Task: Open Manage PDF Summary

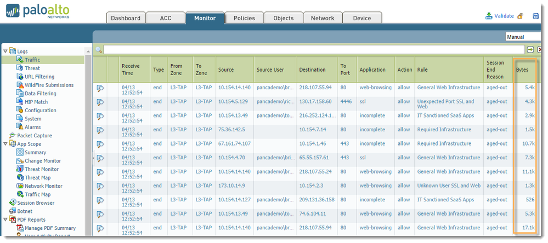Action: coord(50,228)
